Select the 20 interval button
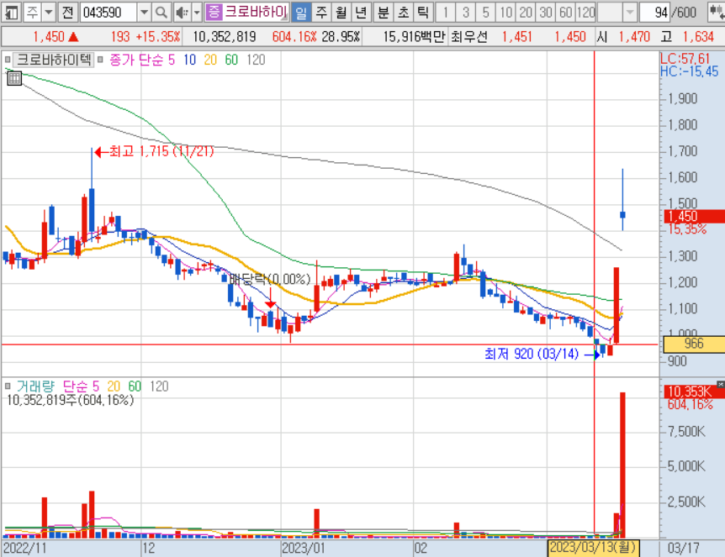 coord(526,13)
